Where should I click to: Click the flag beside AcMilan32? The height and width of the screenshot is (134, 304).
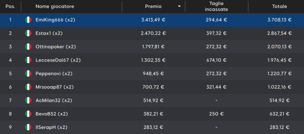coord(28,100)
